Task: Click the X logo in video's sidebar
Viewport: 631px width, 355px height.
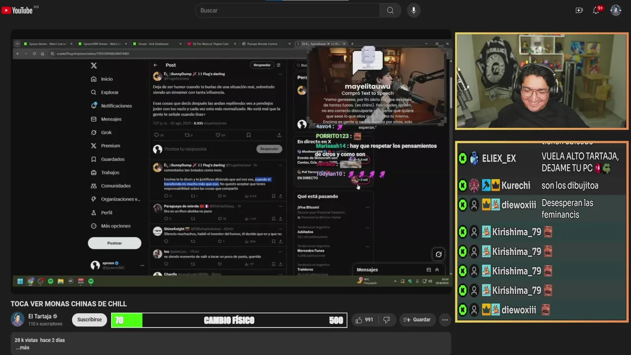Action: (x=94, y=66)
